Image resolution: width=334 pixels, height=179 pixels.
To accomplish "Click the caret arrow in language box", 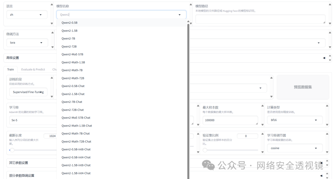I will (x=41, y=15).
